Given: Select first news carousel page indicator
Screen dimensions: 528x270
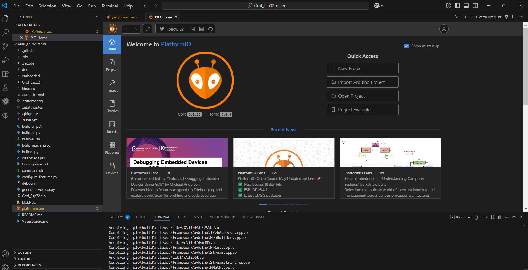Looking at the screenshot, I should click(263, 204).
